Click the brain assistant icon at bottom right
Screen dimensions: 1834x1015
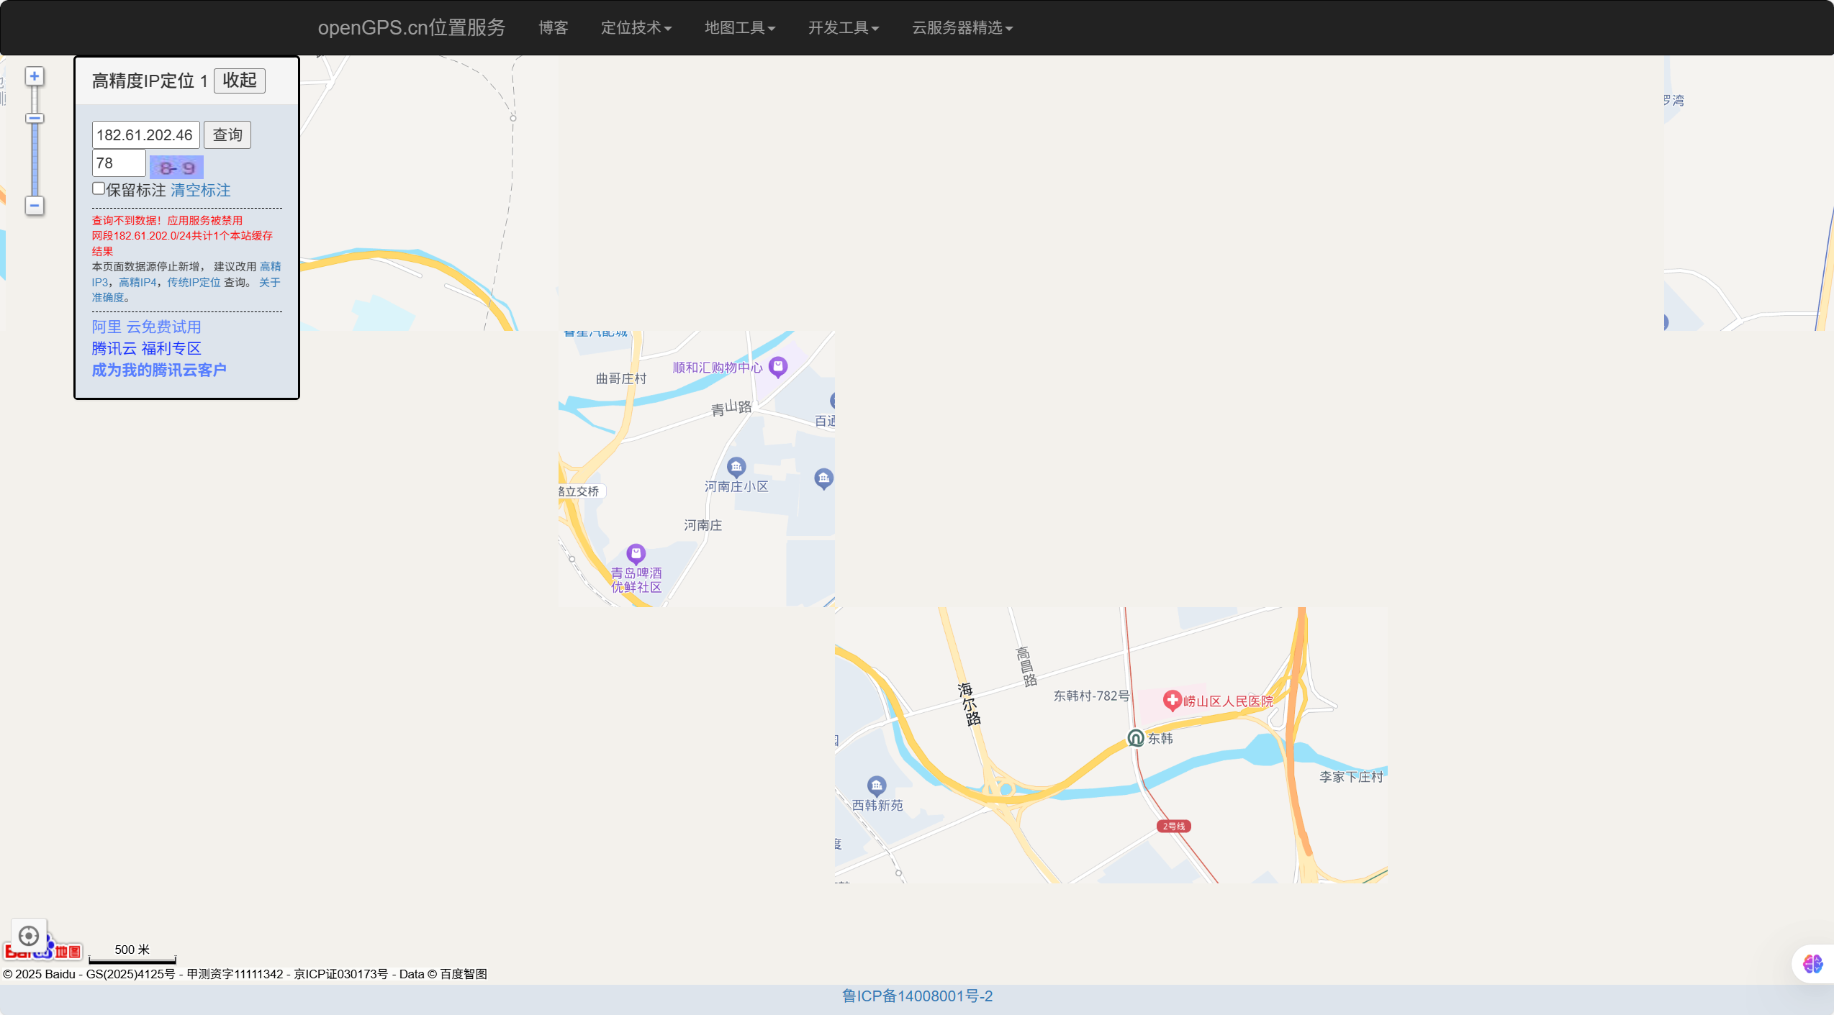click(1812, 963)
